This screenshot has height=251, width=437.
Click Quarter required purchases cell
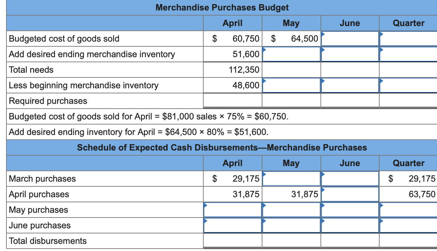click(408, 101)
